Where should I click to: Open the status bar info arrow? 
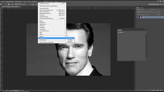point(23,90)
